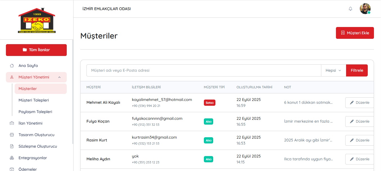Click the Tüm İlanlar button

[36, 50]
